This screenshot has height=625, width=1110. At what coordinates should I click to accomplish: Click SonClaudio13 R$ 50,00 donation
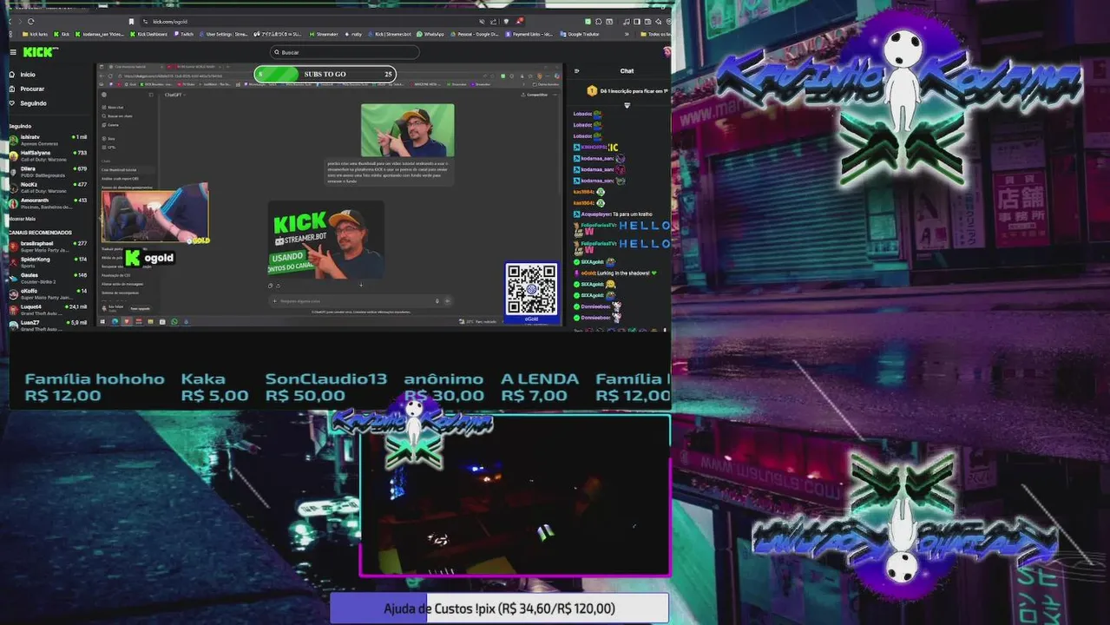[325, 387]
